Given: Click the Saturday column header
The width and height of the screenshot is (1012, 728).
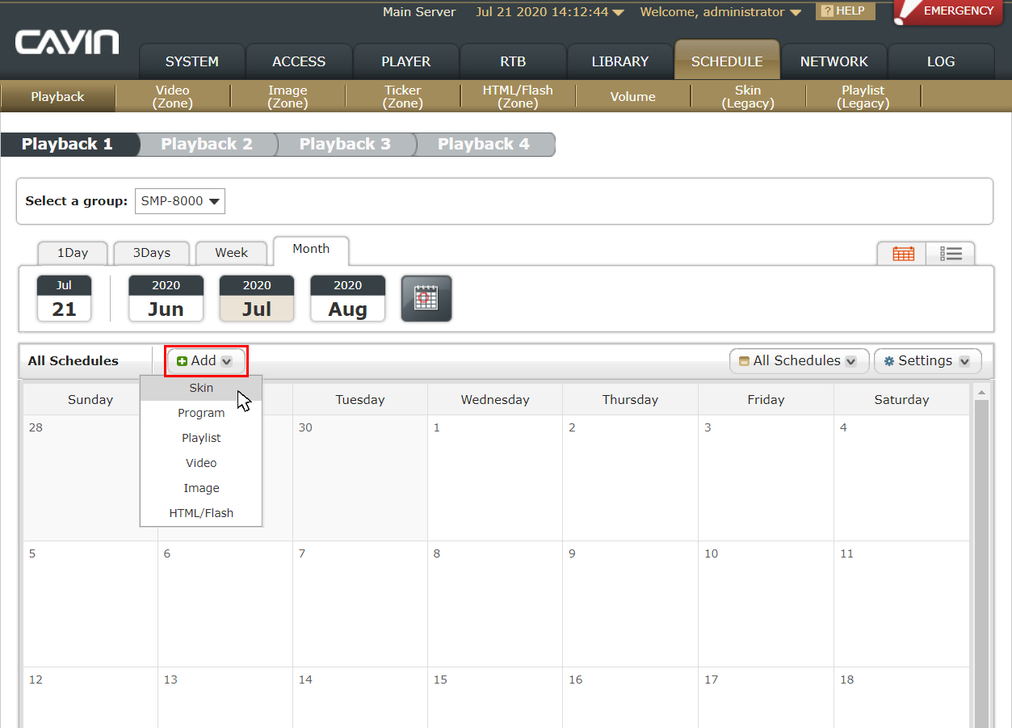Looking at the screenshot, I should [x=901, y=399].
